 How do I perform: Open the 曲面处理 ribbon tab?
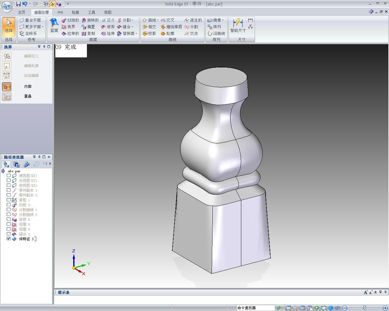click(41, 12)
